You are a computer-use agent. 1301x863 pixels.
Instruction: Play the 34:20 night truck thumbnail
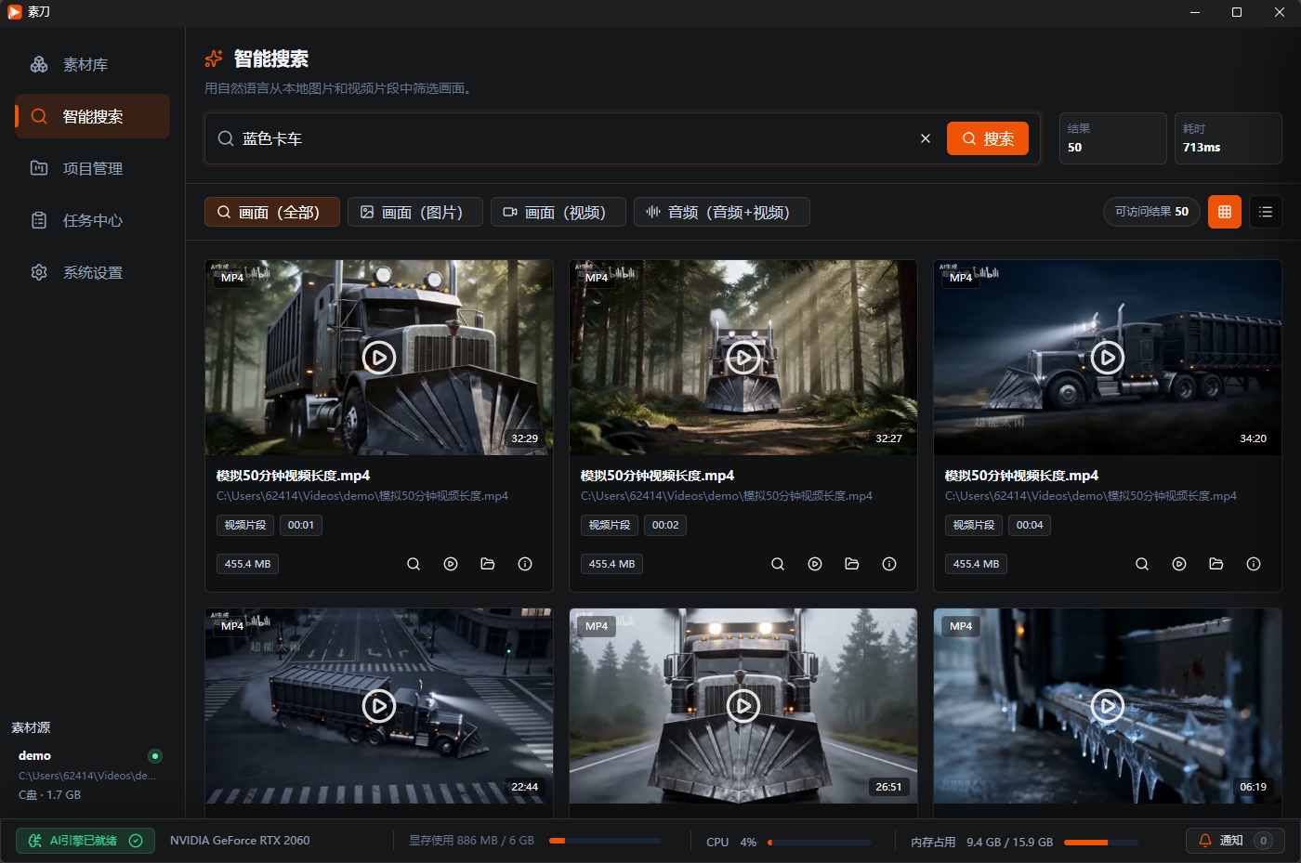(x=1108, y=358)
